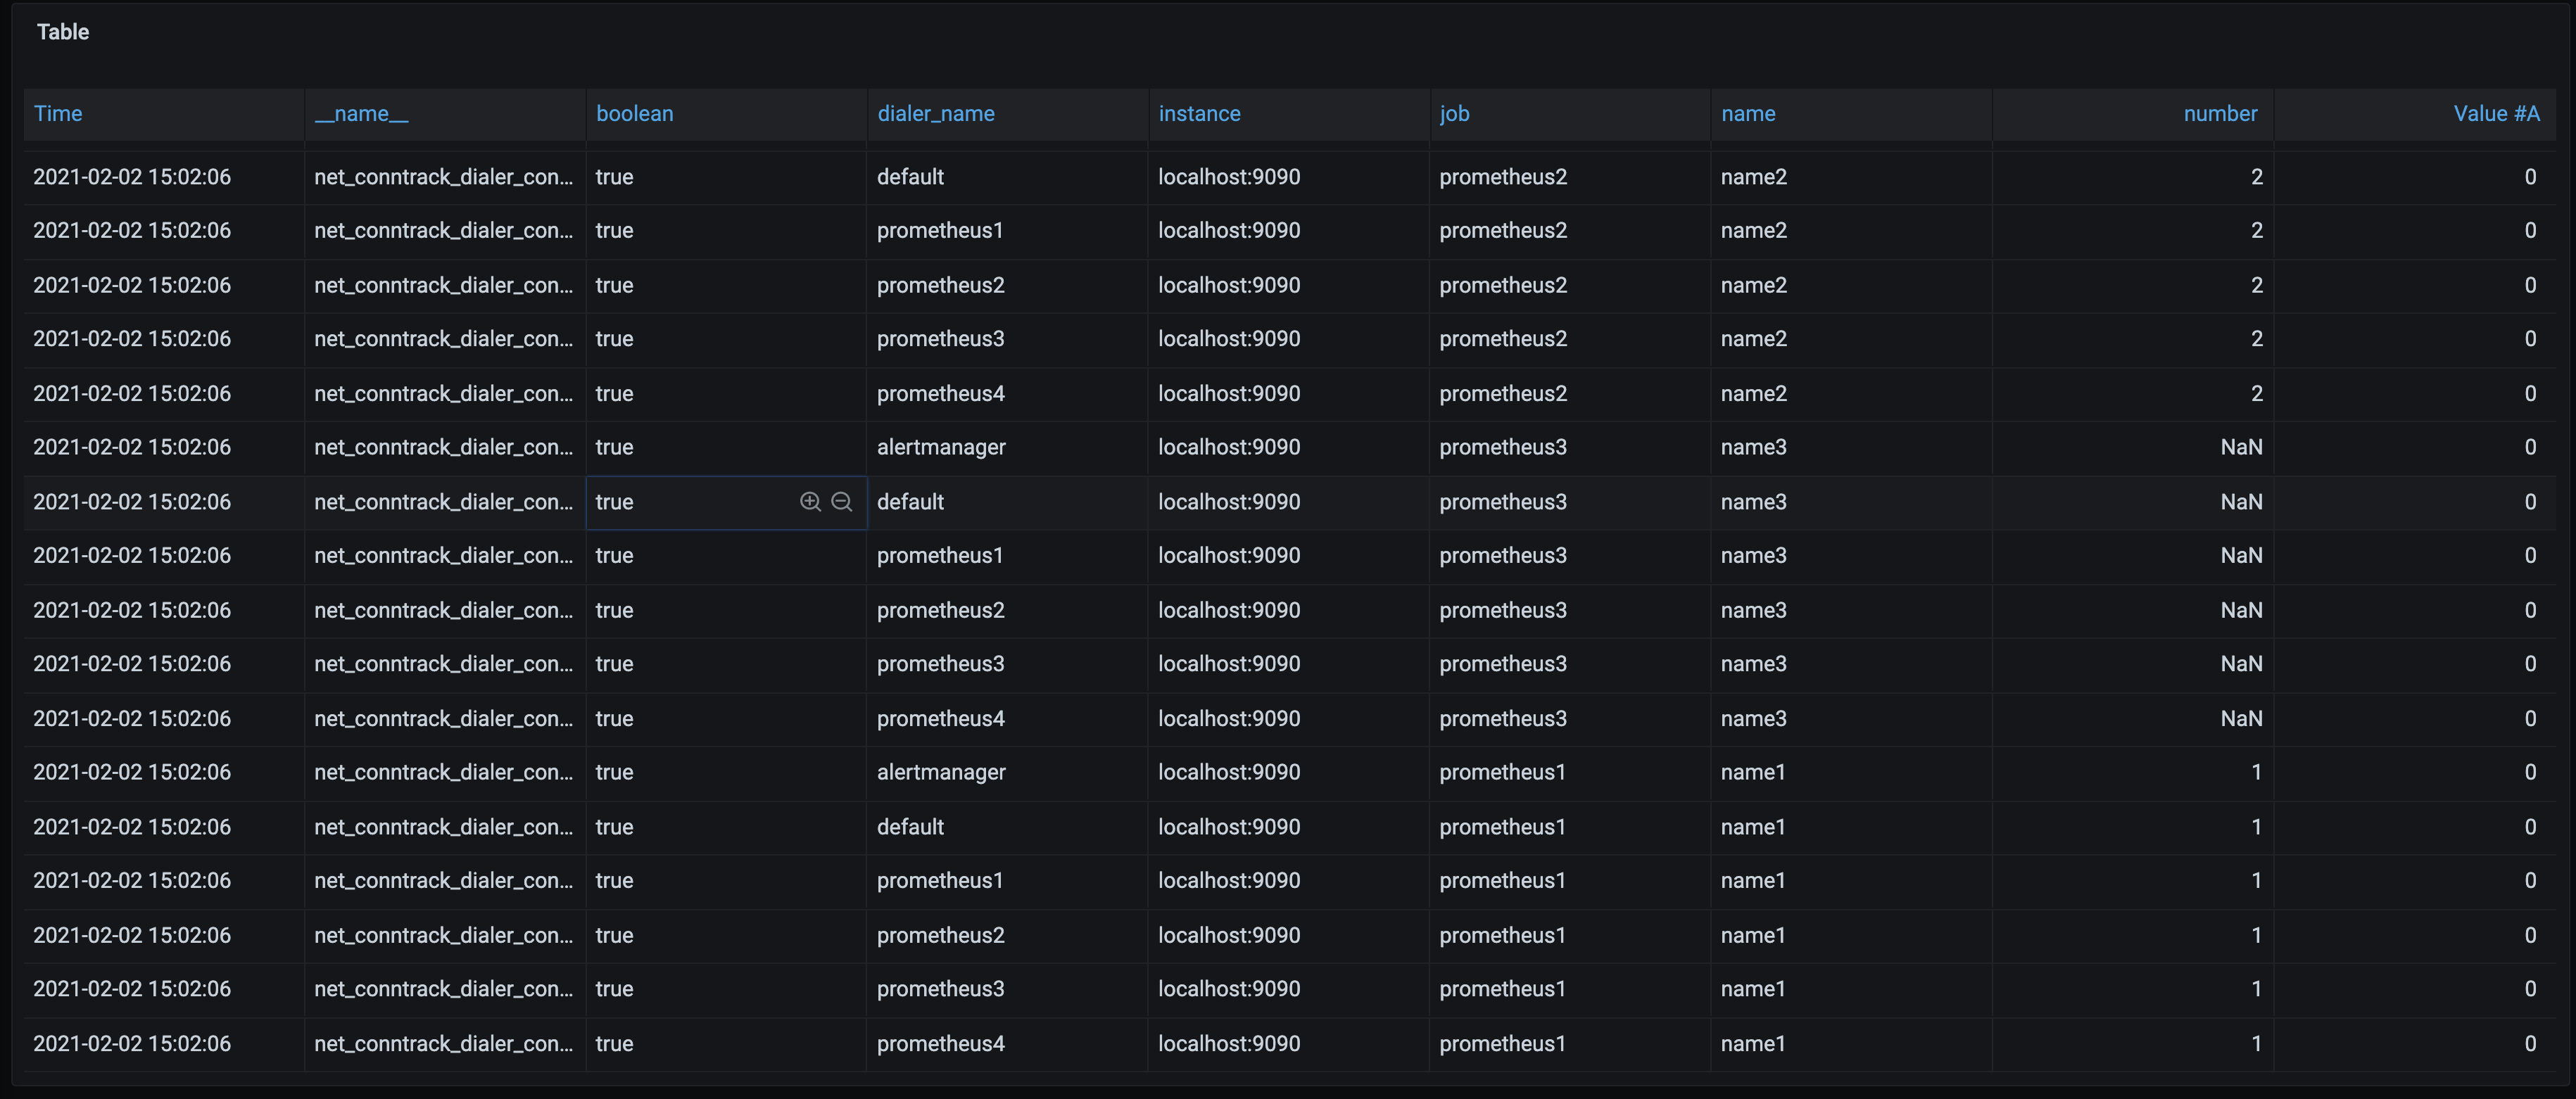
Task: Click the default dialer_name cell in top row
Action: pyautogui.click(x=910, y=176)
